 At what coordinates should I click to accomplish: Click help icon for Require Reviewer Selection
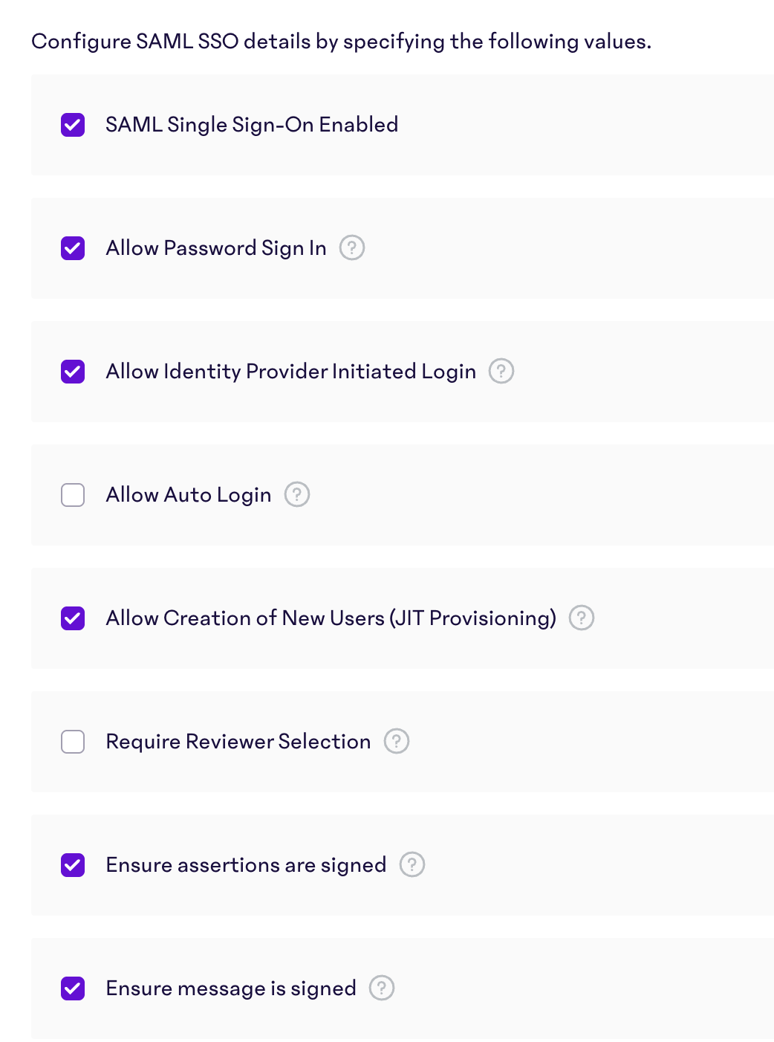[397, 741]
